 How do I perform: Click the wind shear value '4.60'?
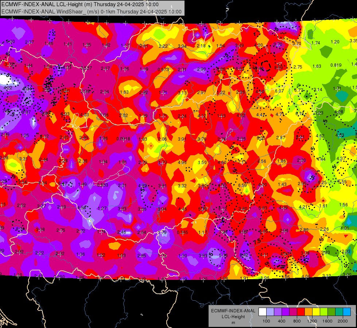[x=222, y=162]
